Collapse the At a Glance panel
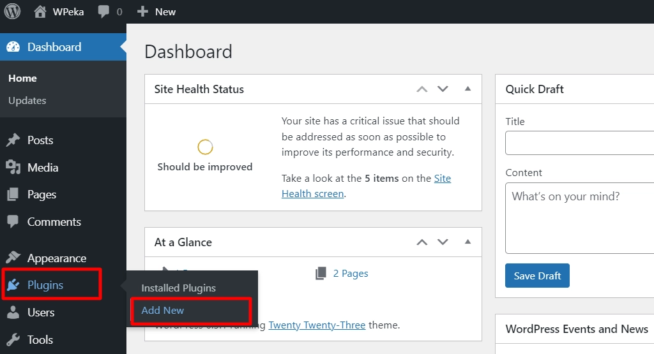 [468, 242]
